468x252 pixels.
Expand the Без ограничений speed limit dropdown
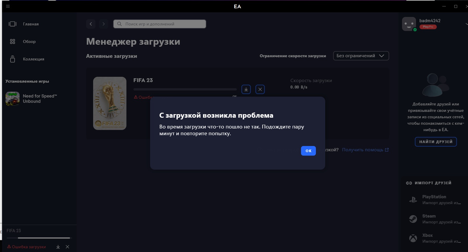[361, 56]
